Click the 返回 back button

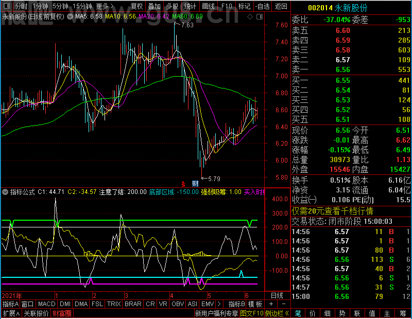281,6
